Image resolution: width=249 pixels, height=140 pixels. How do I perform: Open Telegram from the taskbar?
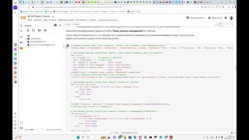[x=161, y=137]
